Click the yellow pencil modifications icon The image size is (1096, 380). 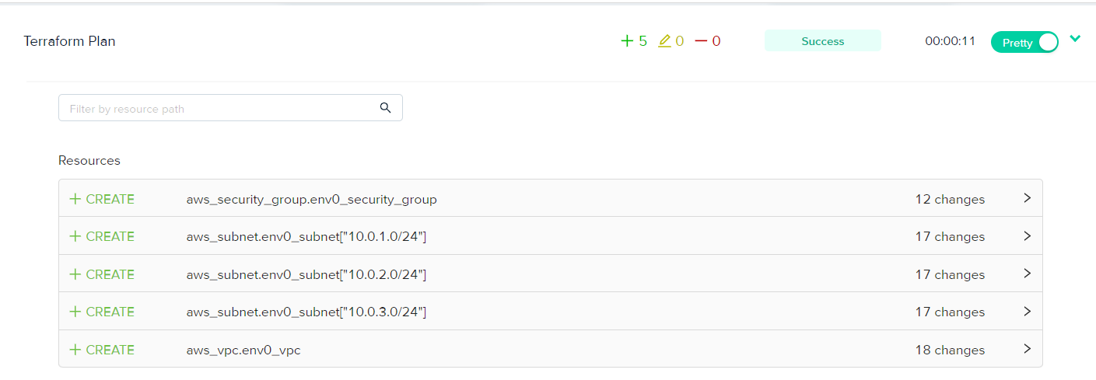click(664, 41)
